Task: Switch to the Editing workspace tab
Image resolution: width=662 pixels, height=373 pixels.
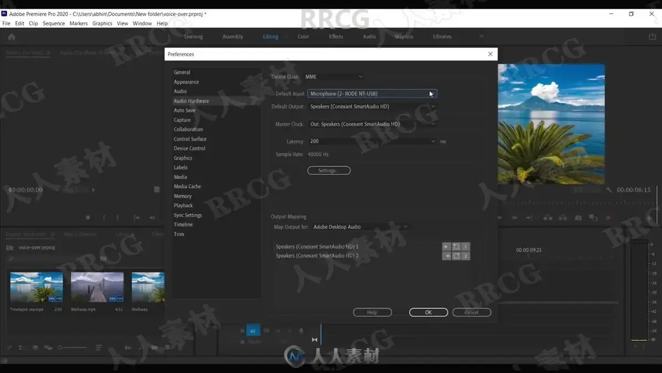Action: pos(270,36)
